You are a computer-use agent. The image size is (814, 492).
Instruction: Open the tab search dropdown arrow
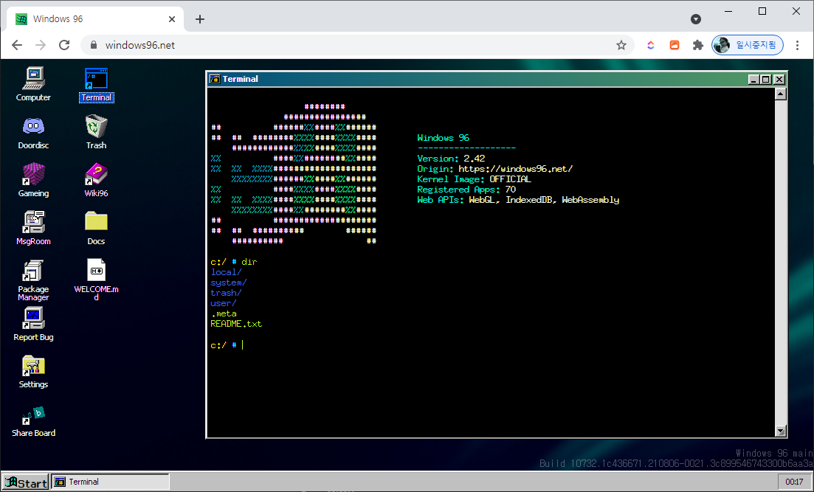(x=696, y=19)
